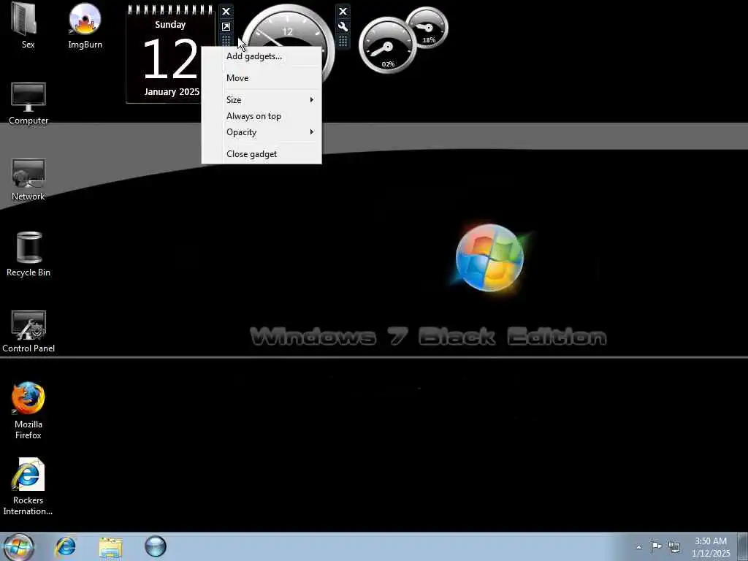Expand the Size submenu
This screenshot has height=561, width=748.
(x=262, y=99)
